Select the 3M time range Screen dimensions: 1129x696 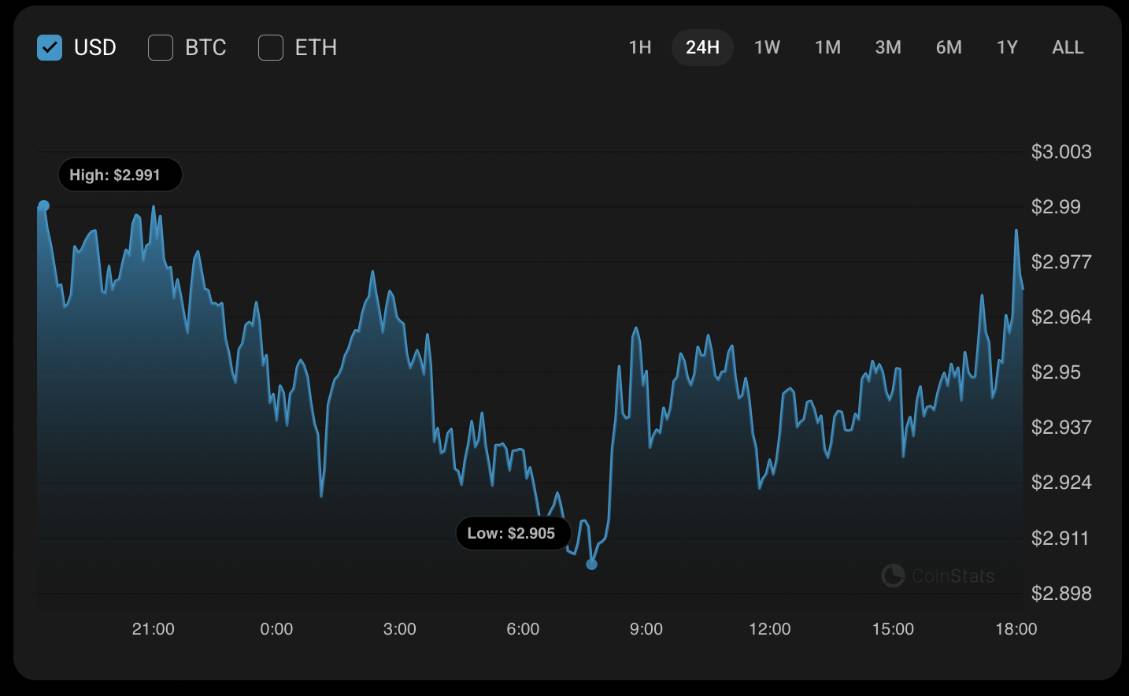(888, 48)
